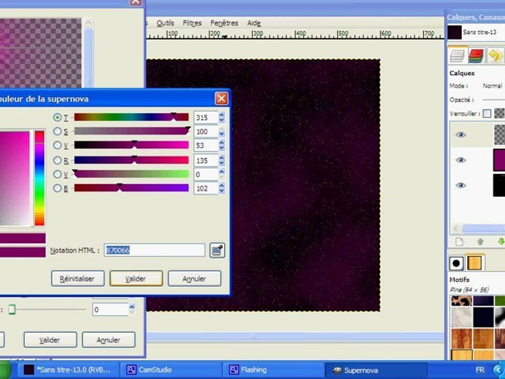505x379 pixels.
Task: Switch to the brushes tab icon
Action: click(456, 263)
